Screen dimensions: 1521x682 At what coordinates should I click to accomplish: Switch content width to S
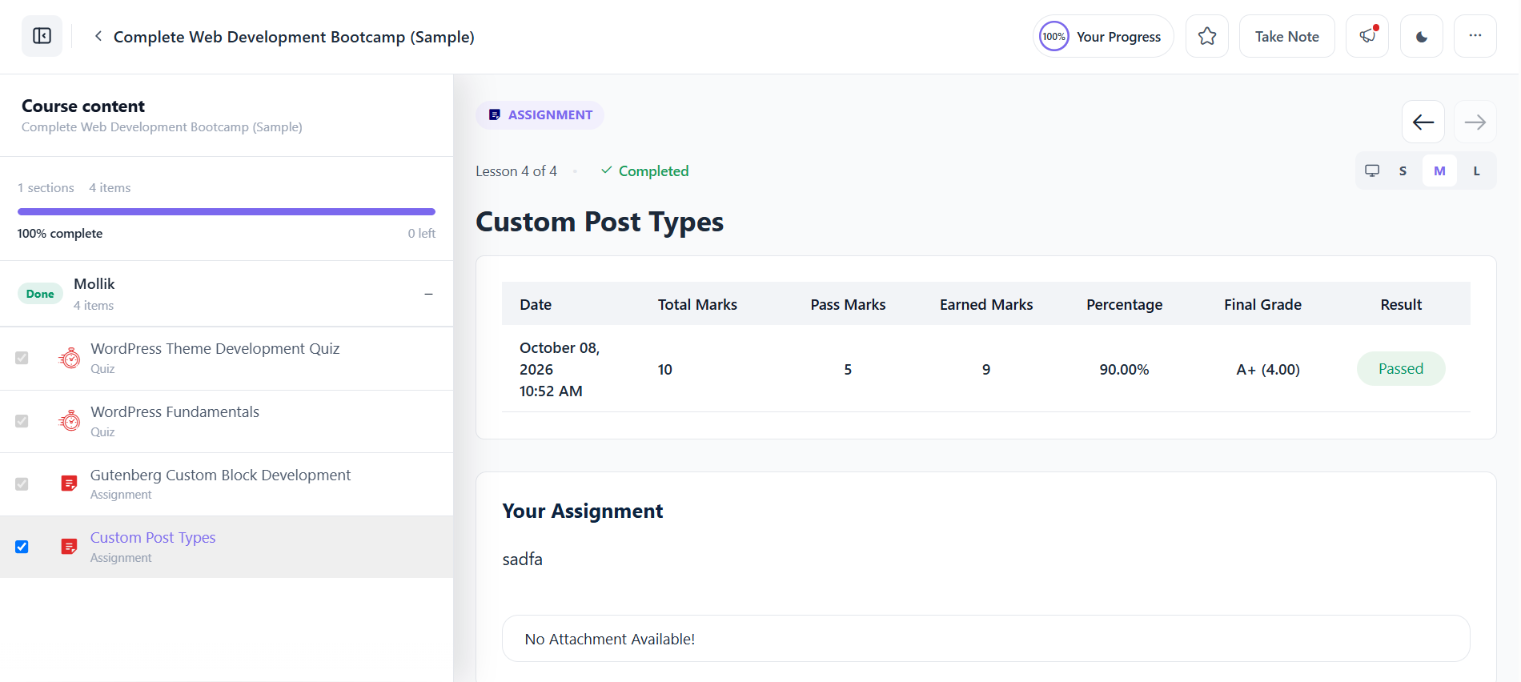[x=1403, y=170]
